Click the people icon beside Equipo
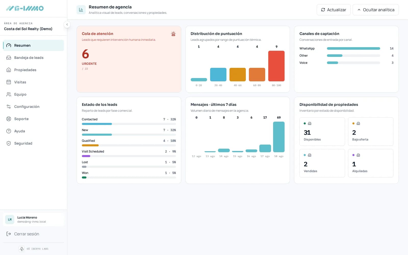The width and height of the screenshot is (408, 255). coord(9,94)
